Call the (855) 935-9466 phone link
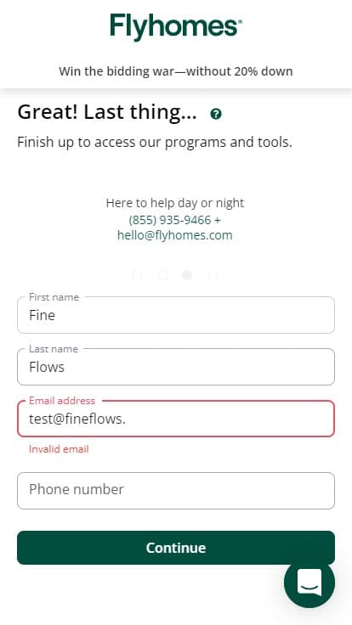The height and width of the screenshot is (625, 352). (169, 220)
